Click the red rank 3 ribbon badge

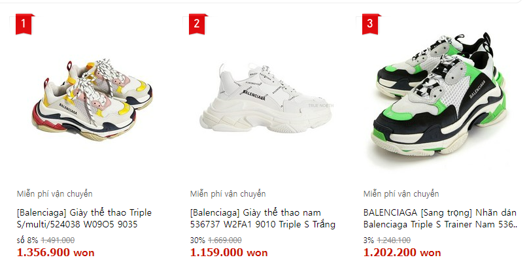coord(371,24)
